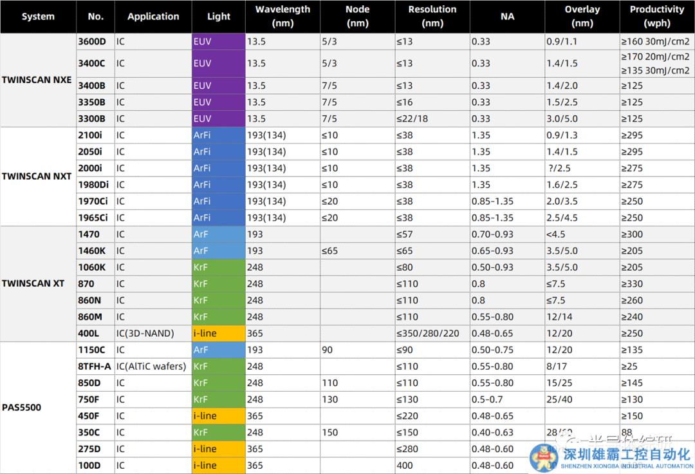
Task: Select the TWINSCAN NXE system cell
Action: click(x=38, y=81)
